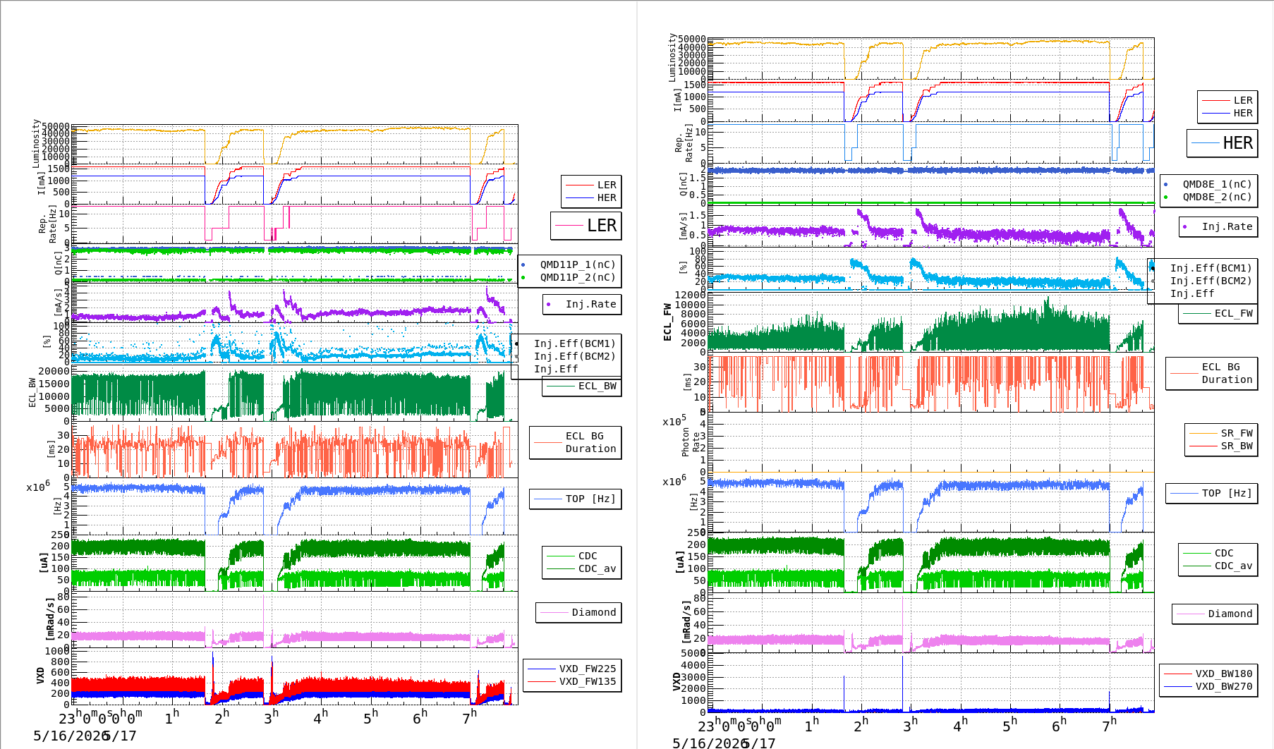Click the large HER legend box
The width and height of the screenshot is (1274, 749).
(1223, 143)
